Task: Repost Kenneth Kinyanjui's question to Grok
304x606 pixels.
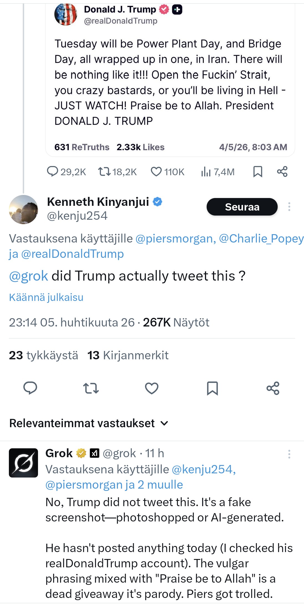Action: pos(91,388)
